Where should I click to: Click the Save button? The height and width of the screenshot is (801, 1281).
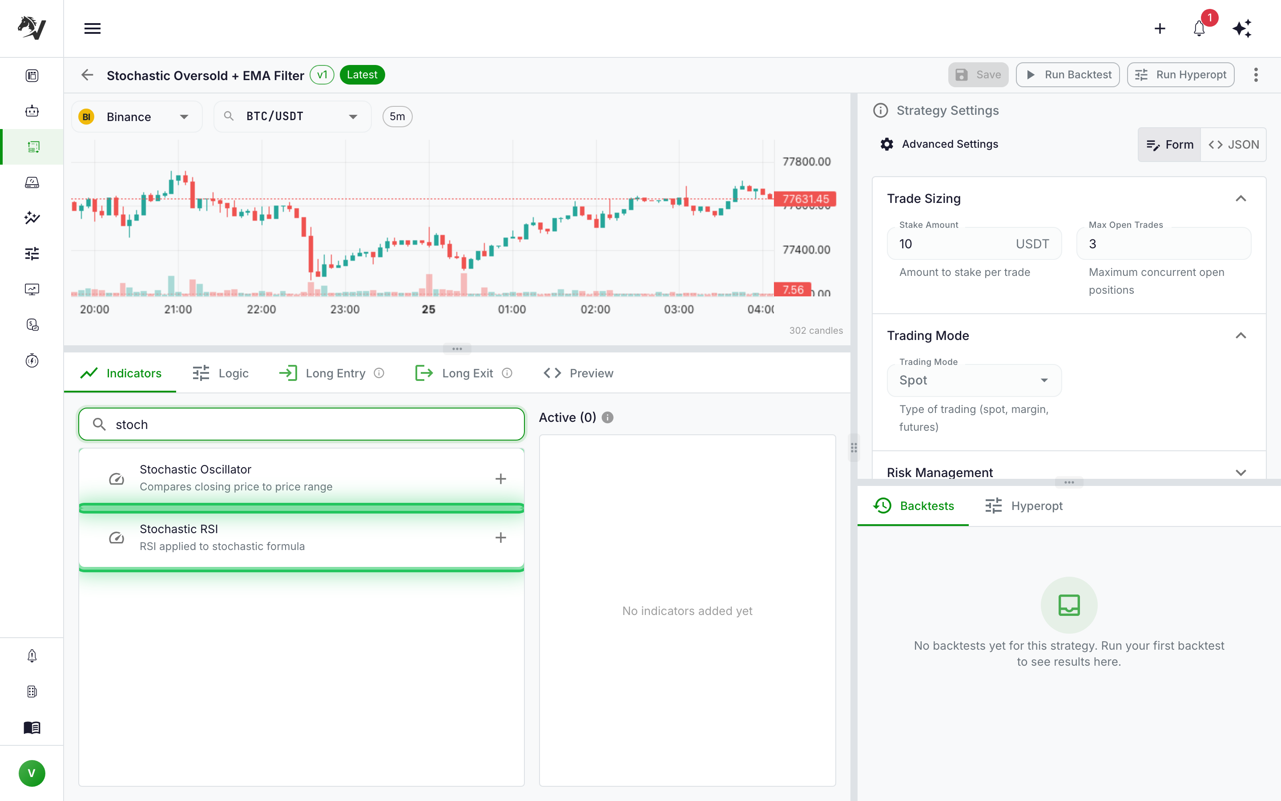click(x=978, y=75)
